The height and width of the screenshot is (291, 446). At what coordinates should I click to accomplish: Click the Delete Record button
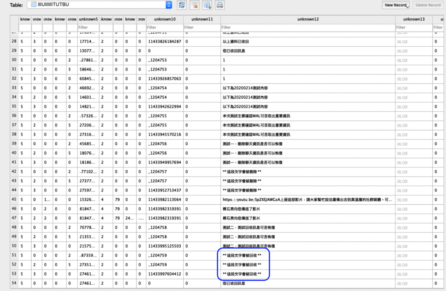(428, 5)
